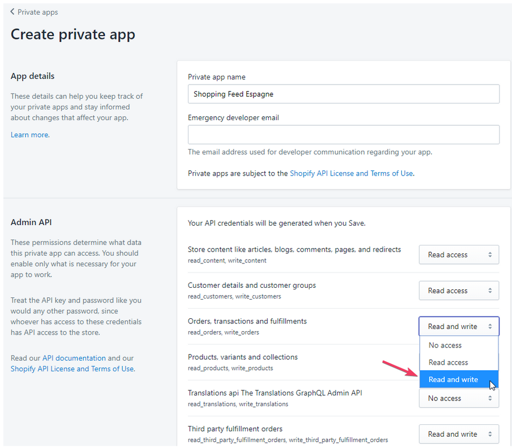Open Translations api access dropdown
The height and width of the screenshot is (448, 512).
tap(458, 398)
